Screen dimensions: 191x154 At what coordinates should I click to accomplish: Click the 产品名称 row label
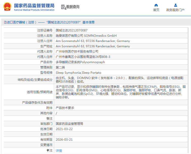pyautogui.click(x=46, y=62)
